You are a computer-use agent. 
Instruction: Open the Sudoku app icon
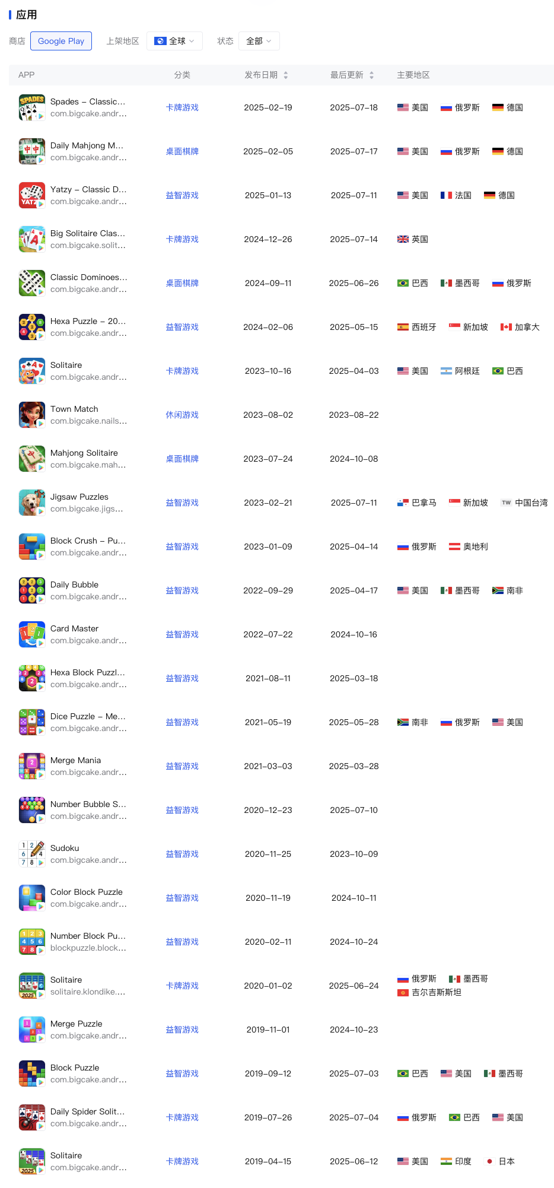pos(32,854)
